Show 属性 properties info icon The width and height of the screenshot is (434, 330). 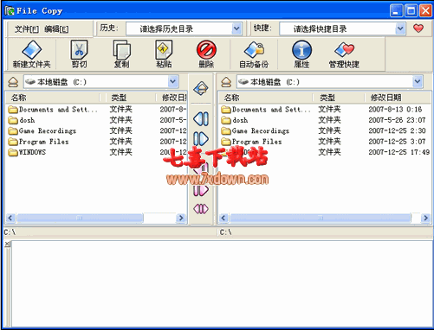(301, 50)
